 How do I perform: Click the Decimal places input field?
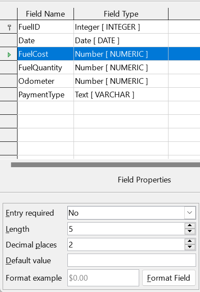tap(126, 244)
